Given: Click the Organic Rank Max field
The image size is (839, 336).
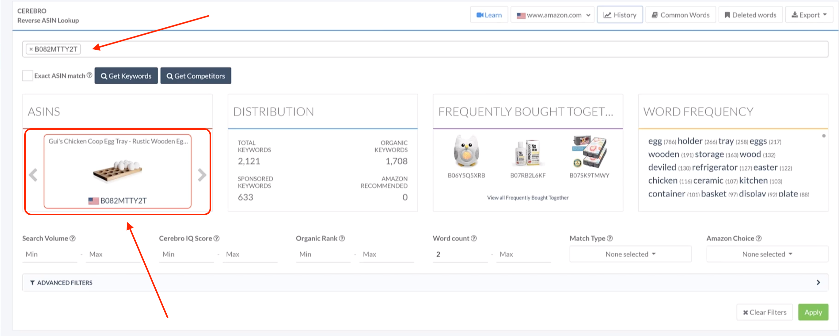Looking at the screenshot, I should point(387,254).
